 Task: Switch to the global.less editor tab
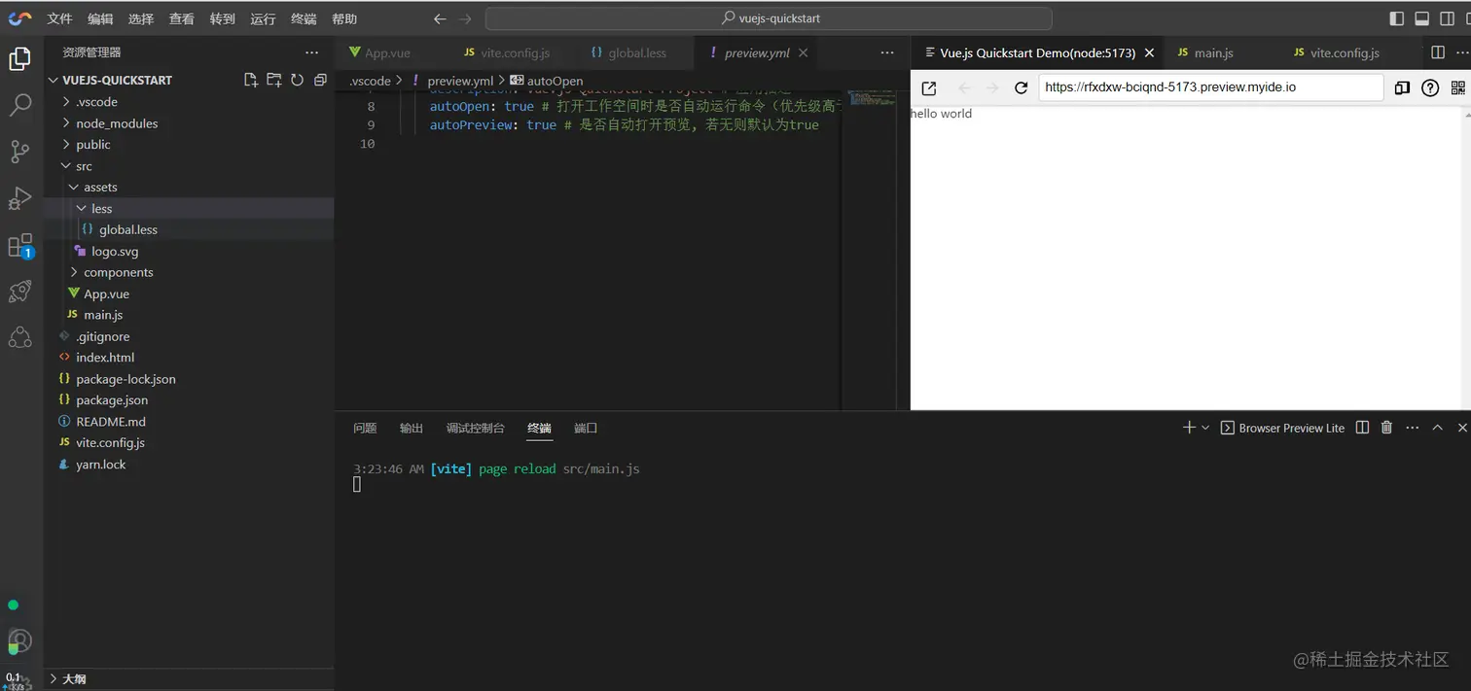tap(636, 52)
